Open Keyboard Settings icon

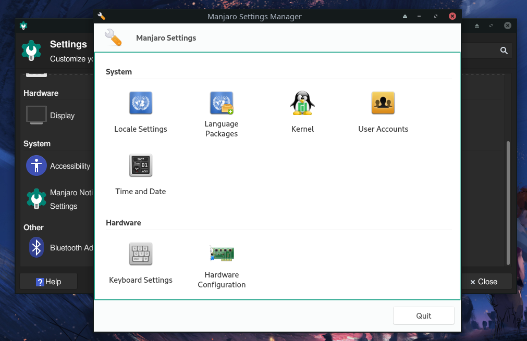pos(141,254)
